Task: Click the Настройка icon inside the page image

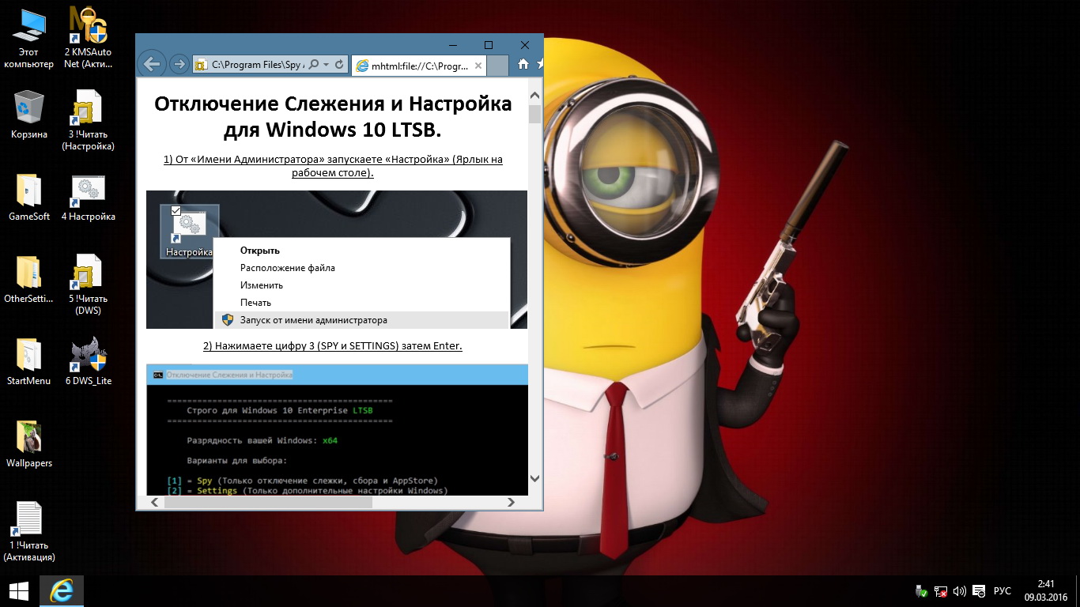Action: pos(189,232)
